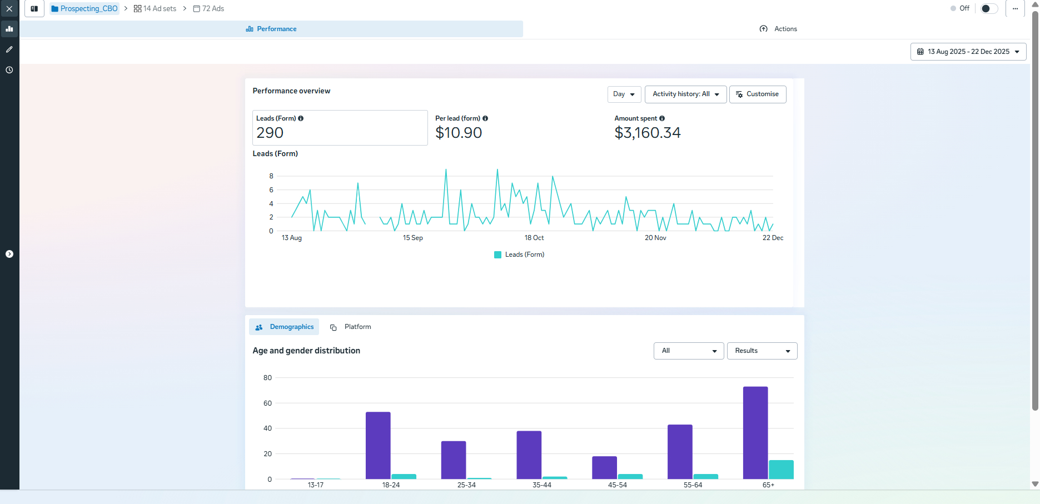Open the Activity history: All dropdown
Screen dimensions: 1040x504
tap(686, 94)
